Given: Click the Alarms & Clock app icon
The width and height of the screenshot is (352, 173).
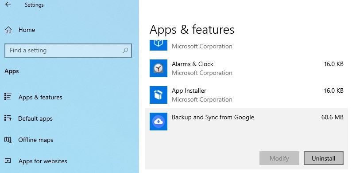Looking at the screenshot, I should (x=159, y=68).
